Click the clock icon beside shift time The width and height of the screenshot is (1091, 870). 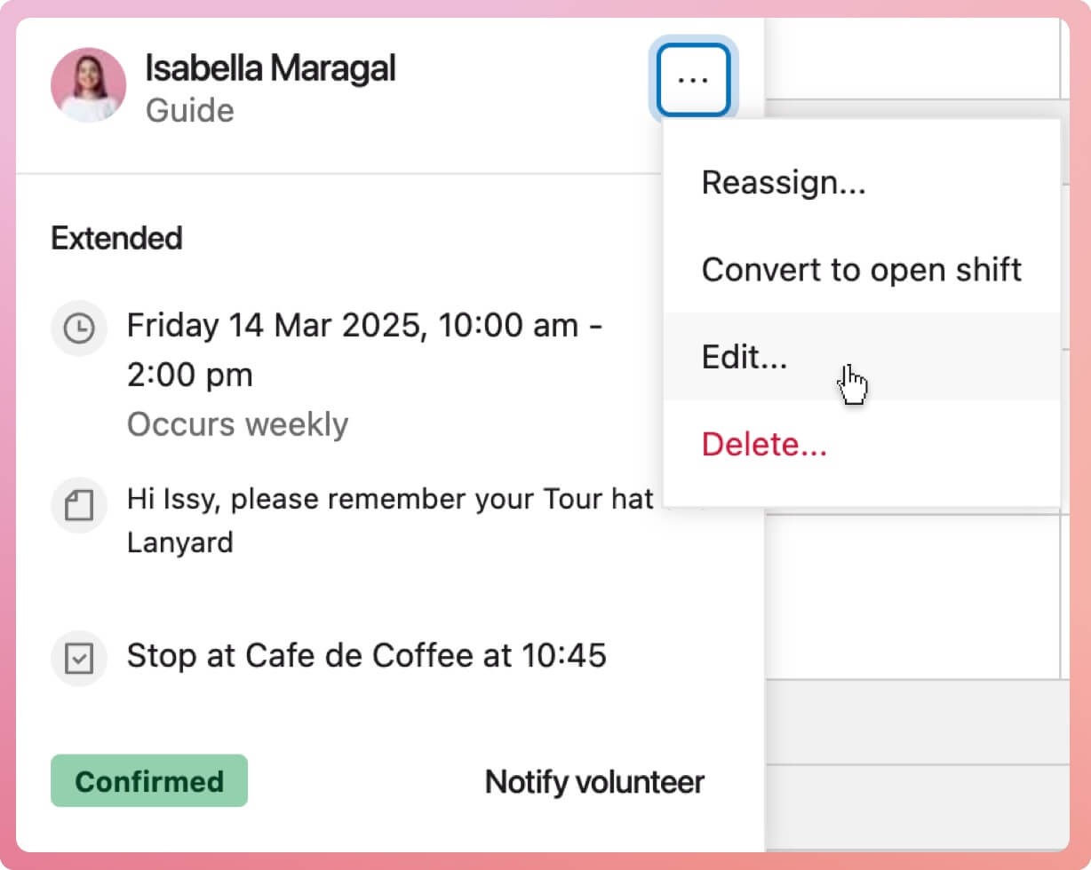point(79,328)
